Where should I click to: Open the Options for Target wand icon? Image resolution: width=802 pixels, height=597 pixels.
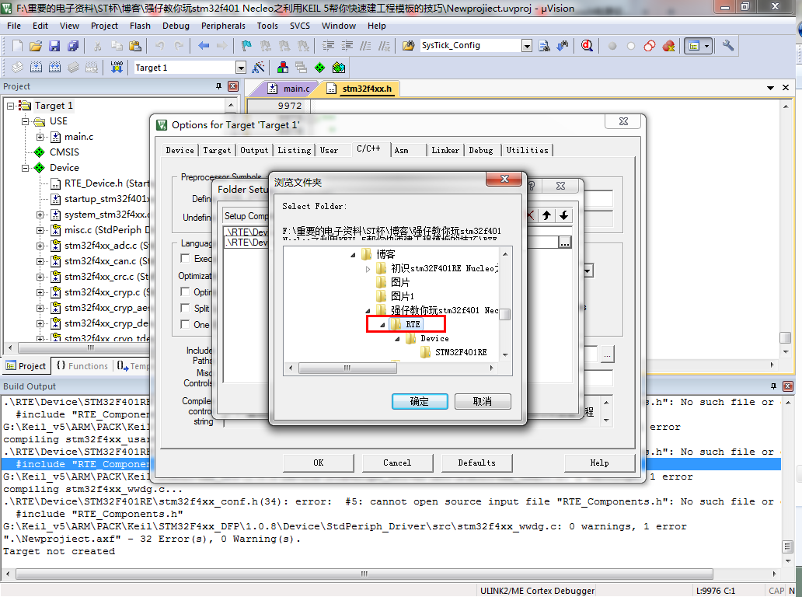258,68
